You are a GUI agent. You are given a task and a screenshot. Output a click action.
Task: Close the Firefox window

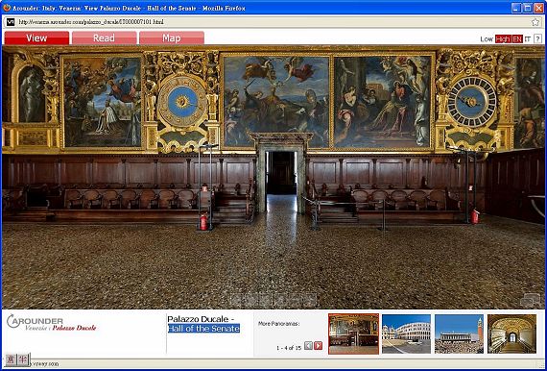coord(538,8)
